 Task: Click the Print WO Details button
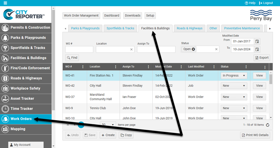click(255, 135)
